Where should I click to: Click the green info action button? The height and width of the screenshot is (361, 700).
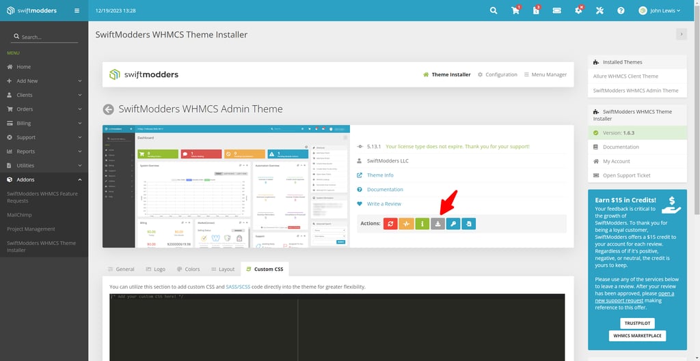point(422,223)
